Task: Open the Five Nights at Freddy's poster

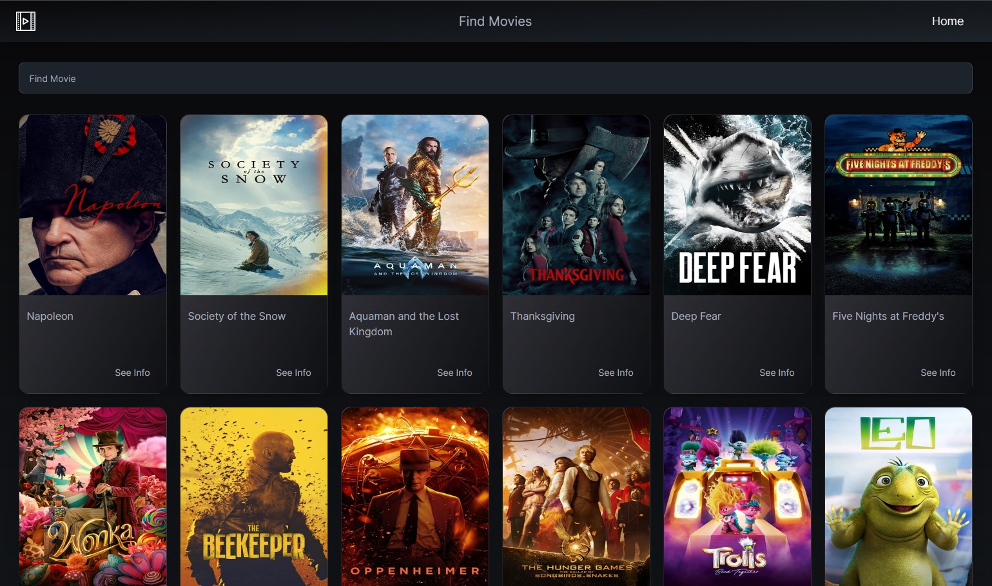Action: click(x=899, y=205)
